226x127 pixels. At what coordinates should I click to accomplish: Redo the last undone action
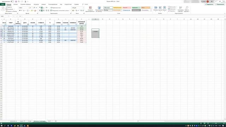pyautogui.click(x=22, y=1)
